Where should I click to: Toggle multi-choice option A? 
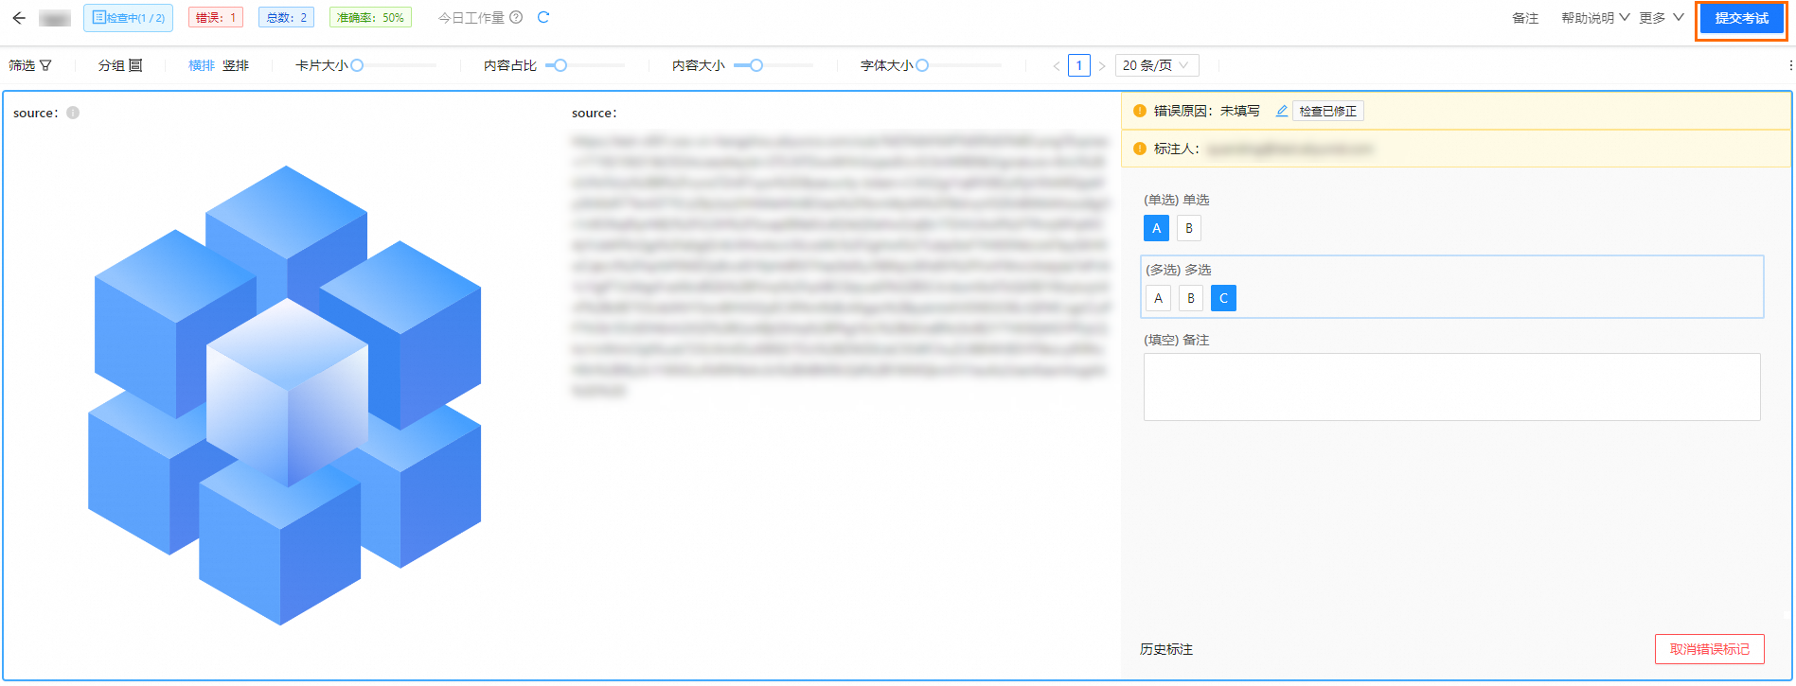tap(1158, 298)
